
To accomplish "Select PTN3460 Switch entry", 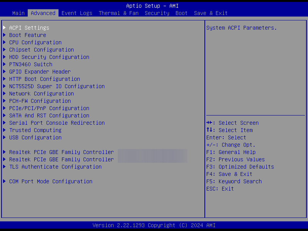I will pos(31,64).
